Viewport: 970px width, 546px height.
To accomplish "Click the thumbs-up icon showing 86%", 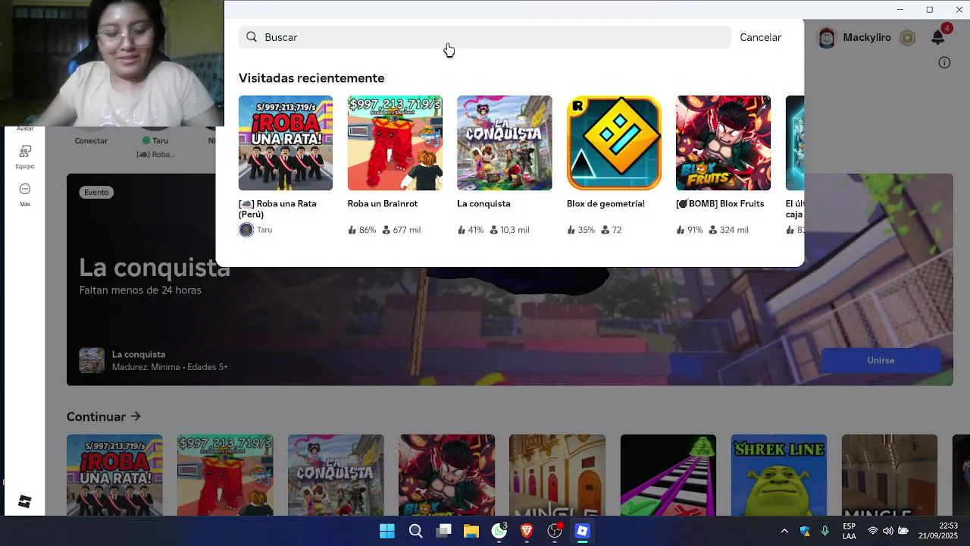I will 352,230.
